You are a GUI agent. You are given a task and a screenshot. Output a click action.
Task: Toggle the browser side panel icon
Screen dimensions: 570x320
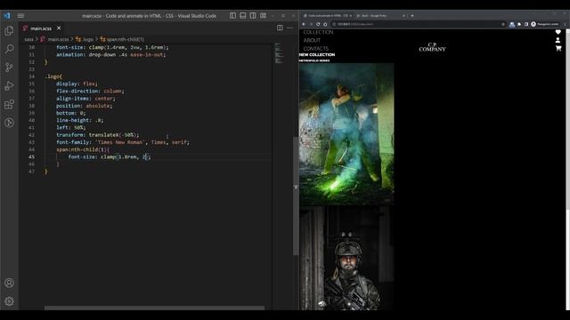click(526, 24)
